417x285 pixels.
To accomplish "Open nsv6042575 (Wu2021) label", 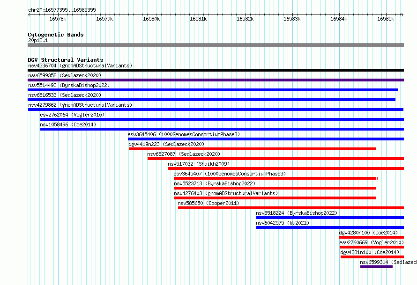I will 283,223.
